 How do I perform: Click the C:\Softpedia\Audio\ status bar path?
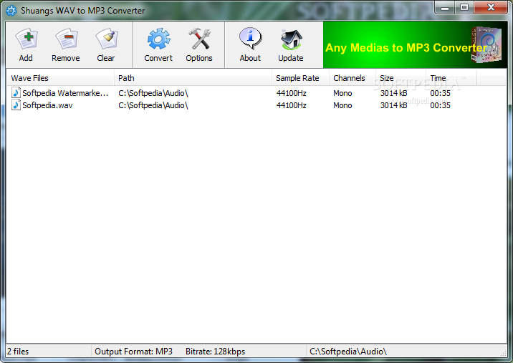[348, 352]
